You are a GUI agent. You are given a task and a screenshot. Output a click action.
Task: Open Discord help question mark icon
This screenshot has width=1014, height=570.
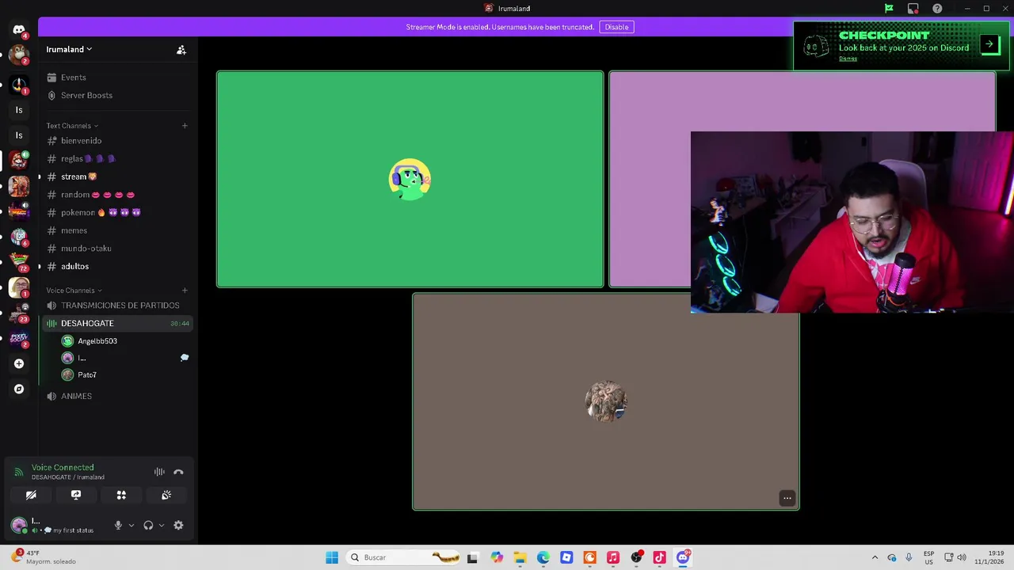(937, 9)
